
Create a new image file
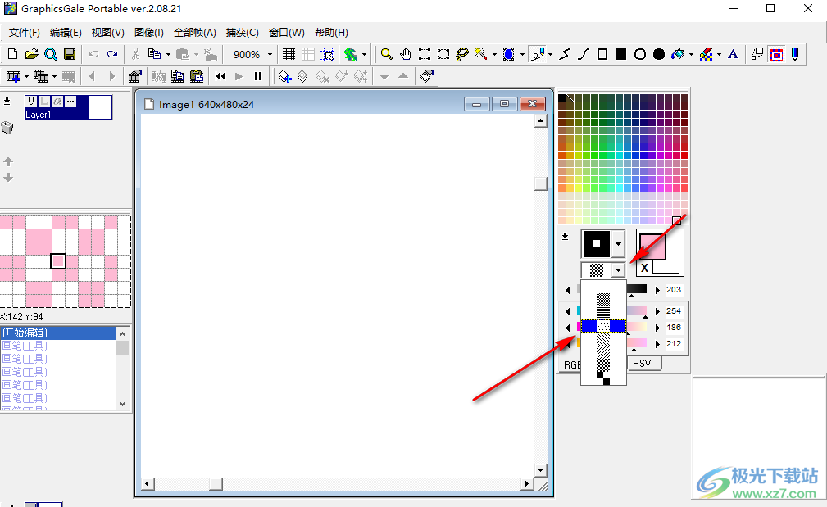point(12,54)
